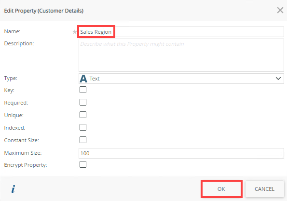Check the Indexed option
The image size is (287, 201).
click(x=83, y=127)
